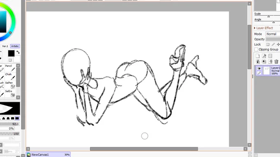
Task: Switch to the Artistic brush tab
Action: [15, 46]
